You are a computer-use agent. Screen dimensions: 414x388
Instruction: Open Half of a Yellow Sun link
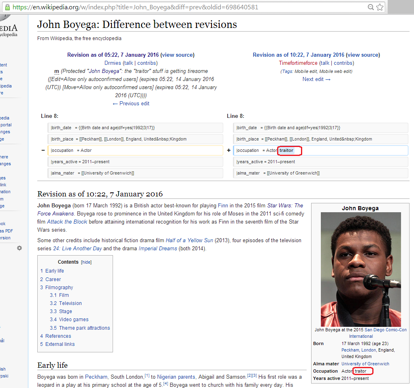click(189, 241)
